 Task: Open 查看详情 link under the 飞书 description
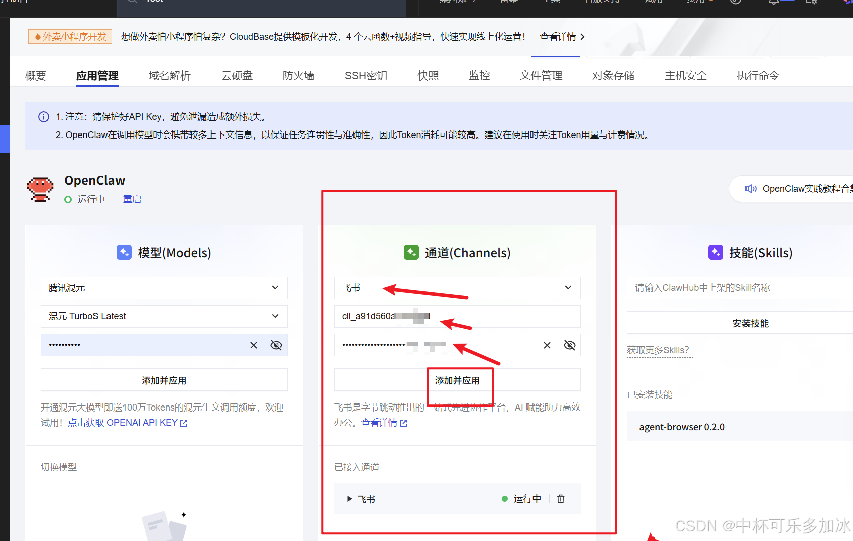pyautogui.click(x=384, y=423)
